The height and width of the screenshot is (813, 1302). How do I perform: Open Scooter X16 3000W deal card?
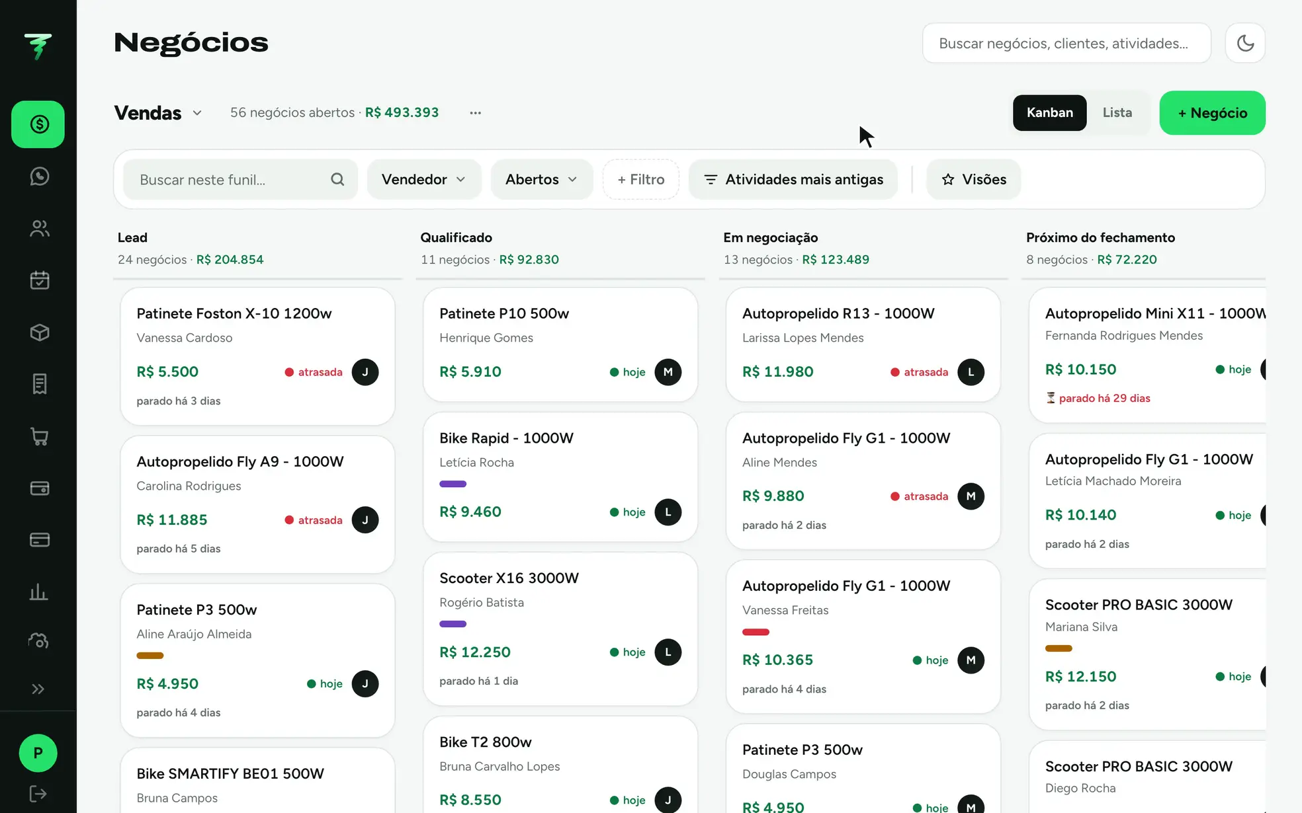click(560, 629)
